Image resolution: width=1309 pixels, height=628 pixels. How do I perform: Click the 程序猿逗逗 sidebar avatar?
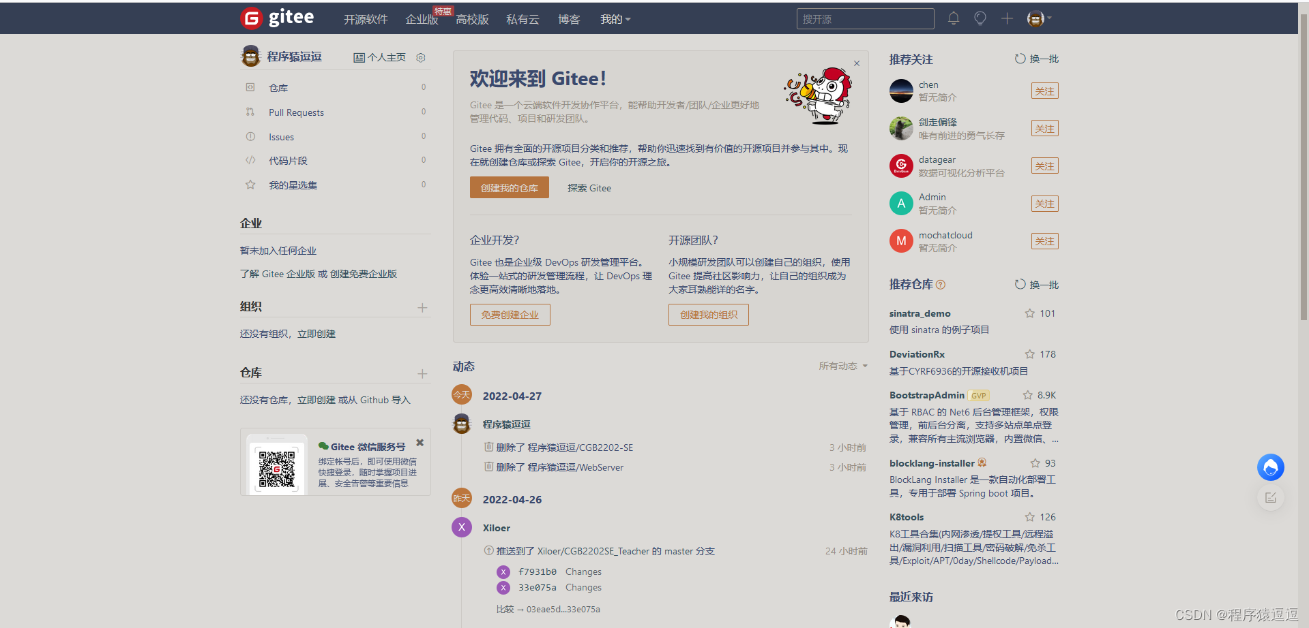click(x=251, y=56)
